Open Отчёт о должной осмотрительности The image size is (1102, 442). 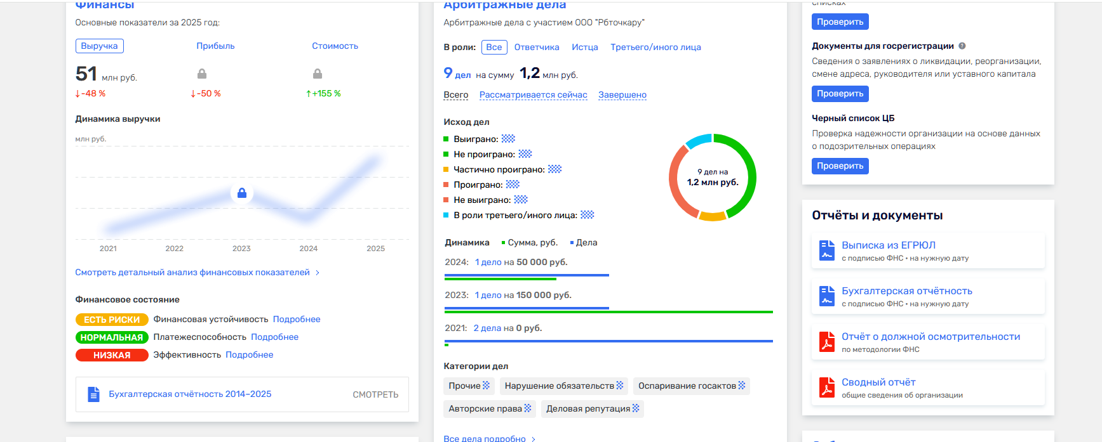931,337
